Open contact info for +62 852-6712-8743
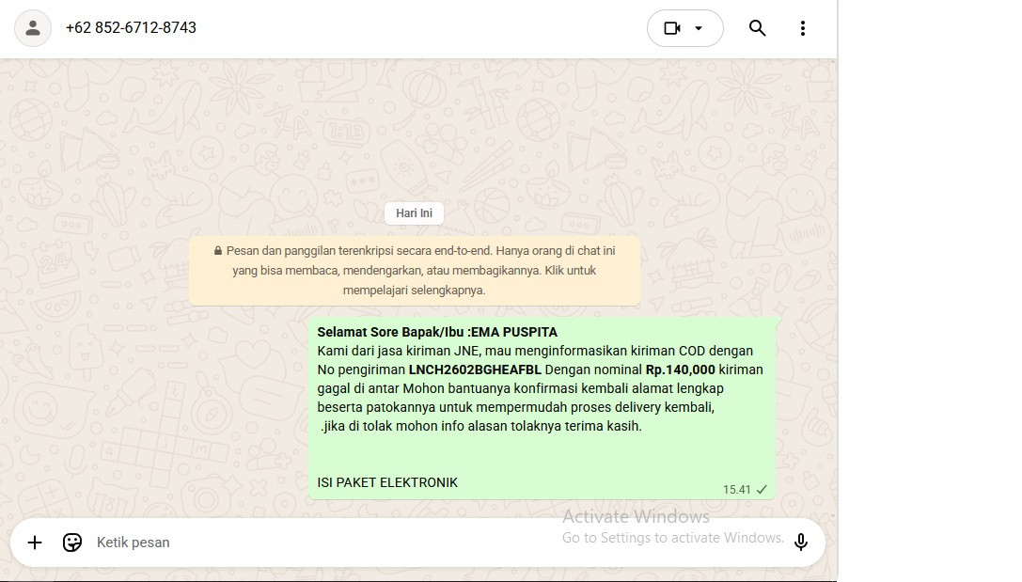Screen dimensions: 1022x582 coord(131,28)
